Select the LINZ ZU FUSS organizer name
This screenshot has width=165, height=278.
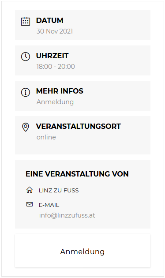pos(59,191)
